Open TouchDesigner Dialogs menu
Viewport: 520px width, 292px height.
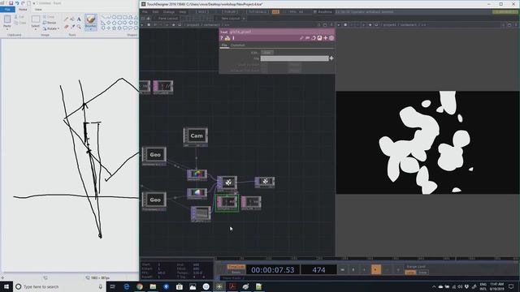coord(169,12)
